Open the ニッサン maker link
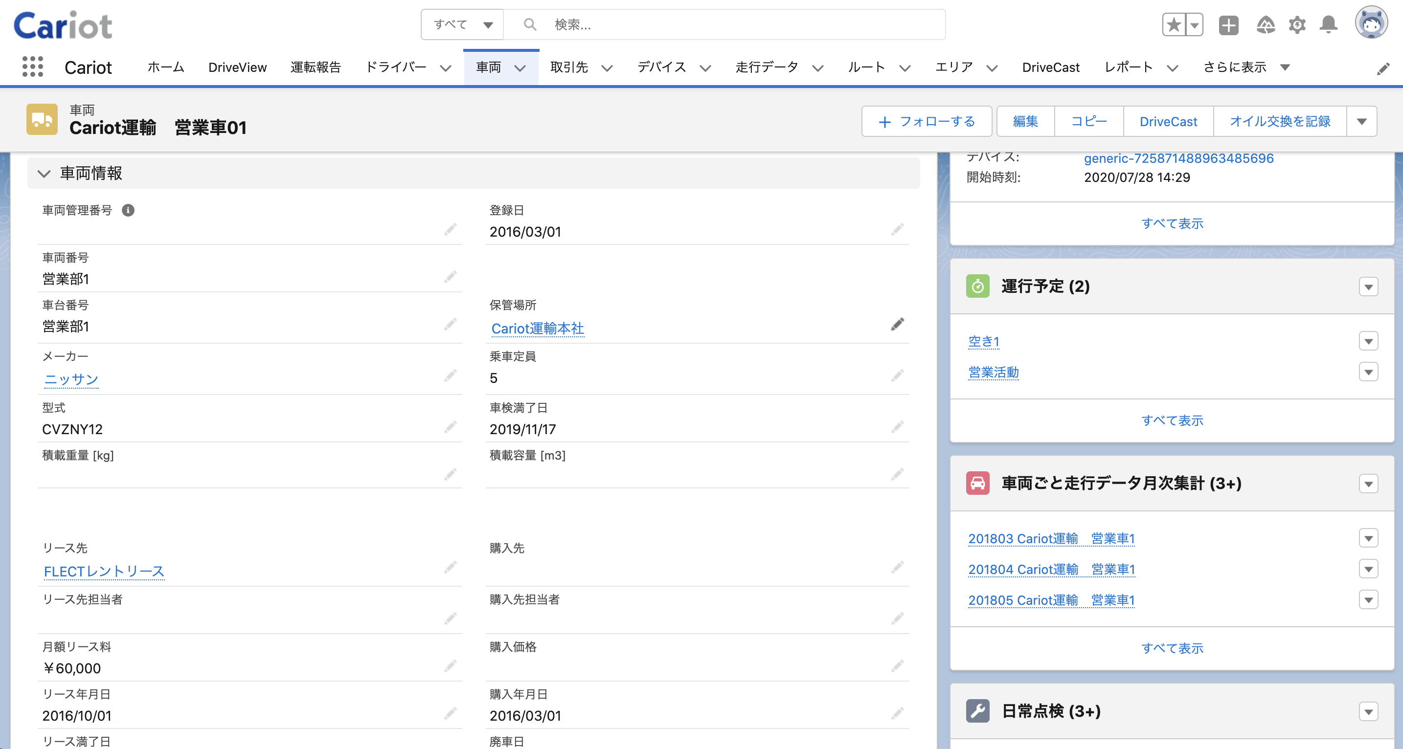The width and height of the screenshot is (1403, 749). [x=71, y=379]
